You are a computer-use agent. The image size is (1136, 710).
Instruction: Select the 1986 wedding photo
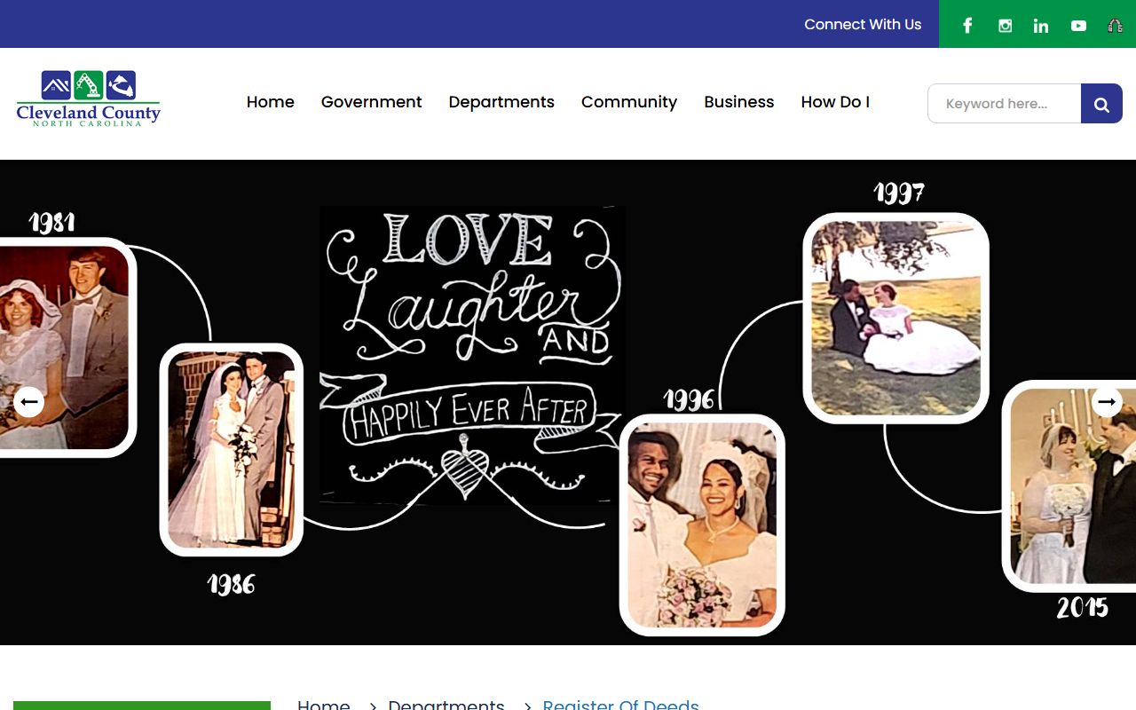(231, 449)
